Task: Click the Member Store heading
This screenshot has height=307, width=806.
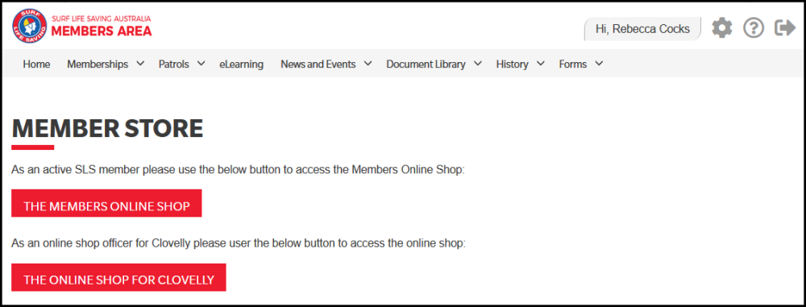Action: pyautogui.click(x=107, y=129)
